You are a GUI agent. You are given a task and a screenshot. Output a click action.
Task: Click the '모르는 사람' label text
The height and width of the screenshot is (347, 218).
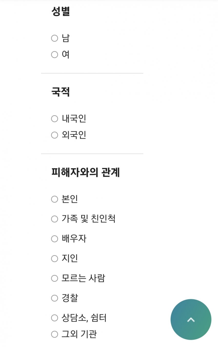[83, 278]
